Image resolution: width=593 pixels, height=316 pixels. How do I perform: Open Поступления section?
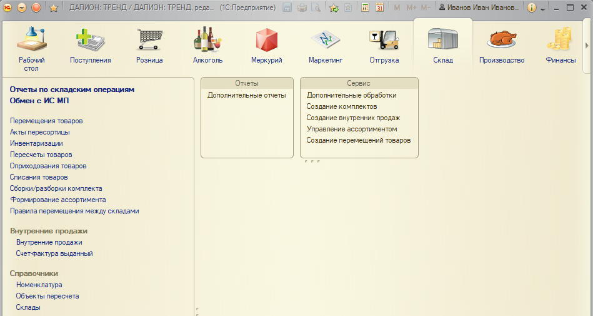tap(91, 46)
